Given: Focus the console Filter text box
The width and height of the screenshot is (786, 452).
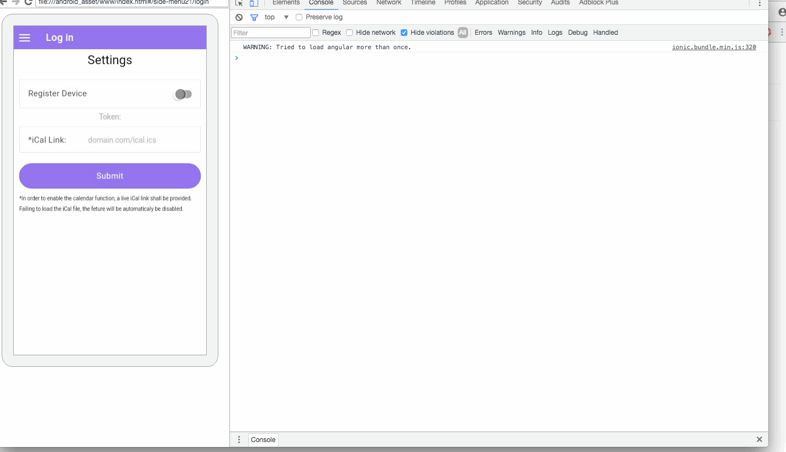Looking at the screenshot, I should coord(271,33).
